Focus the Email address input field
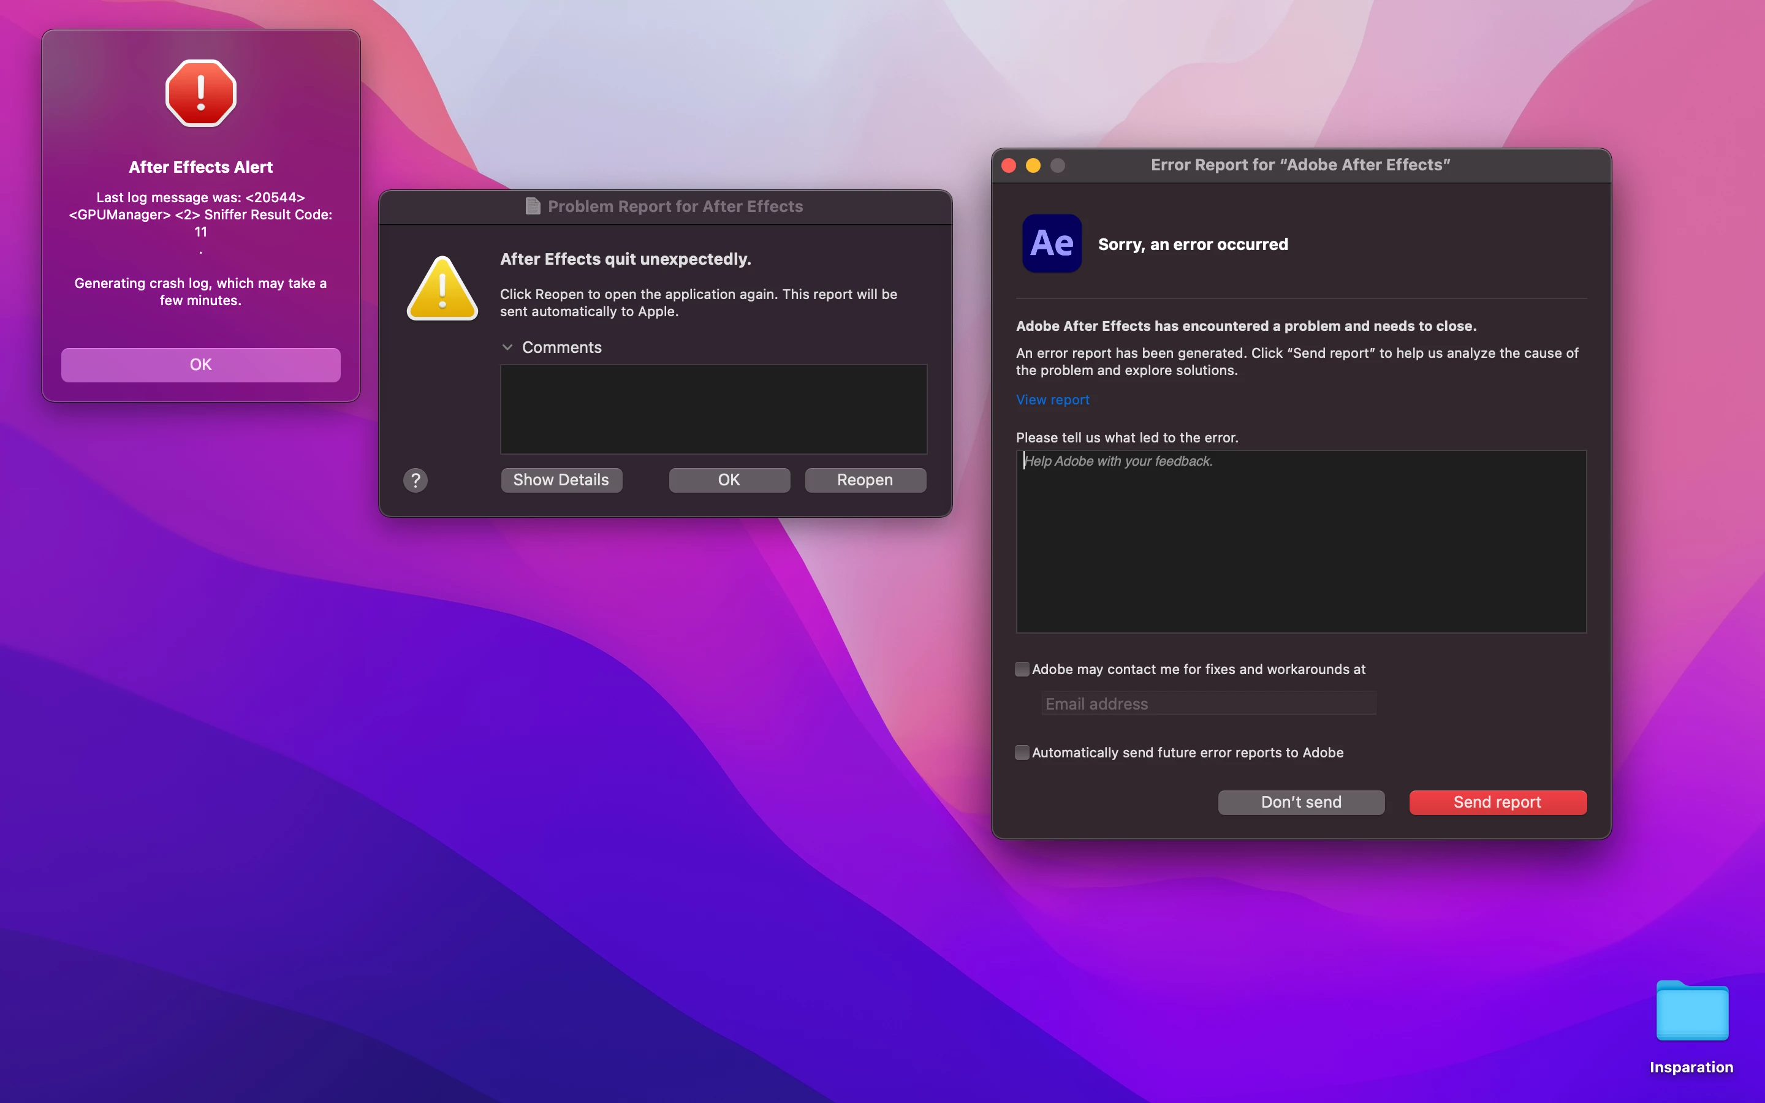 pyautogui.click(x=1208, y=703)
